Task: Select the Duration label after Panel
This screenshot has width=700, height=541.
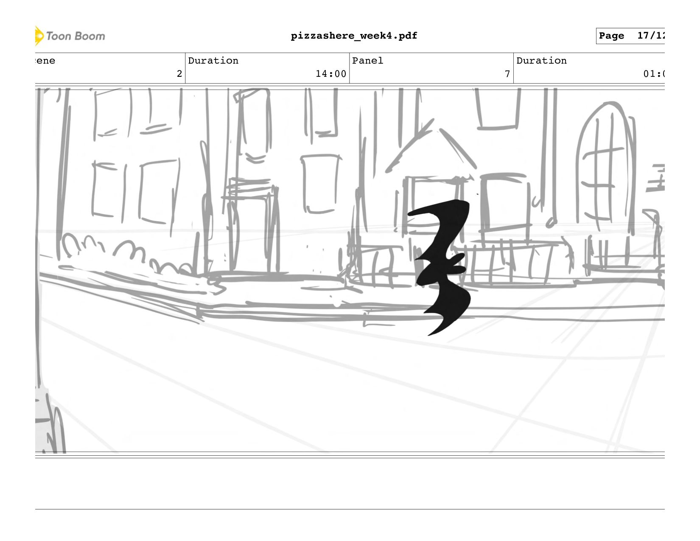Action: coord(541,61)
